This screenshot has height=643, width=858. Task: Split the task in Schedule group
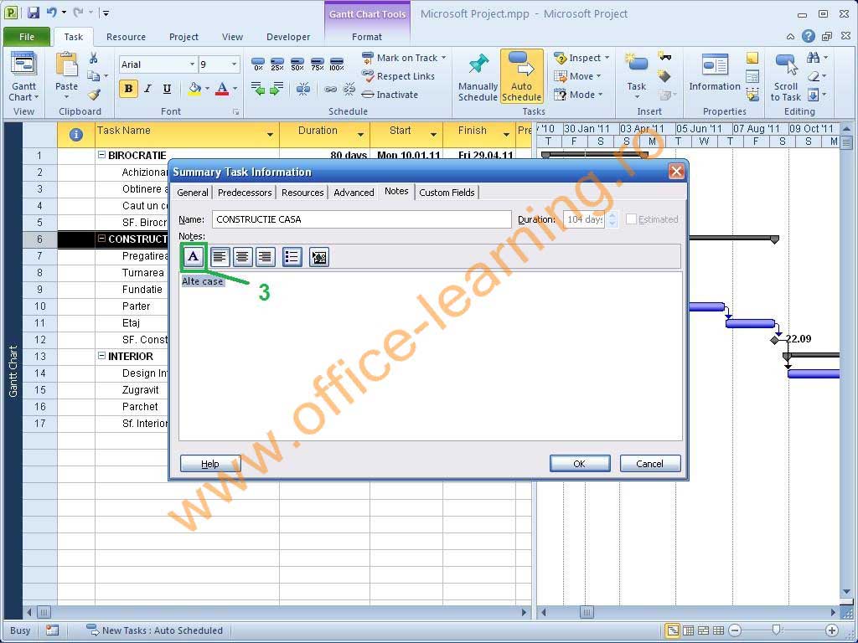click(x=303, y=89)
